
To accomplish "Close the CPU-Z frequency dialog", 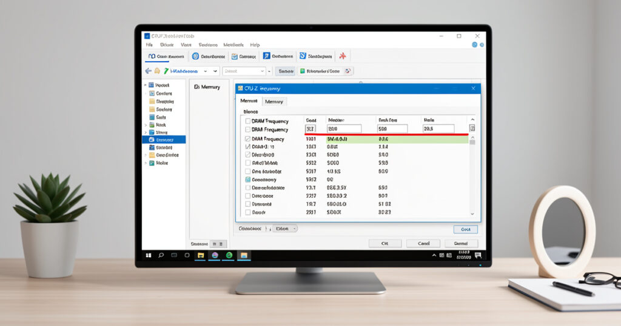I will coord(473,88).
